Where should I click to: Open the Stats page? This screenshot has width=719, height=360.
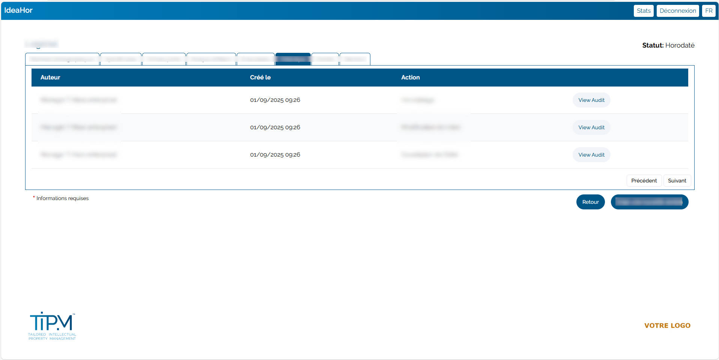coord(643,11)
